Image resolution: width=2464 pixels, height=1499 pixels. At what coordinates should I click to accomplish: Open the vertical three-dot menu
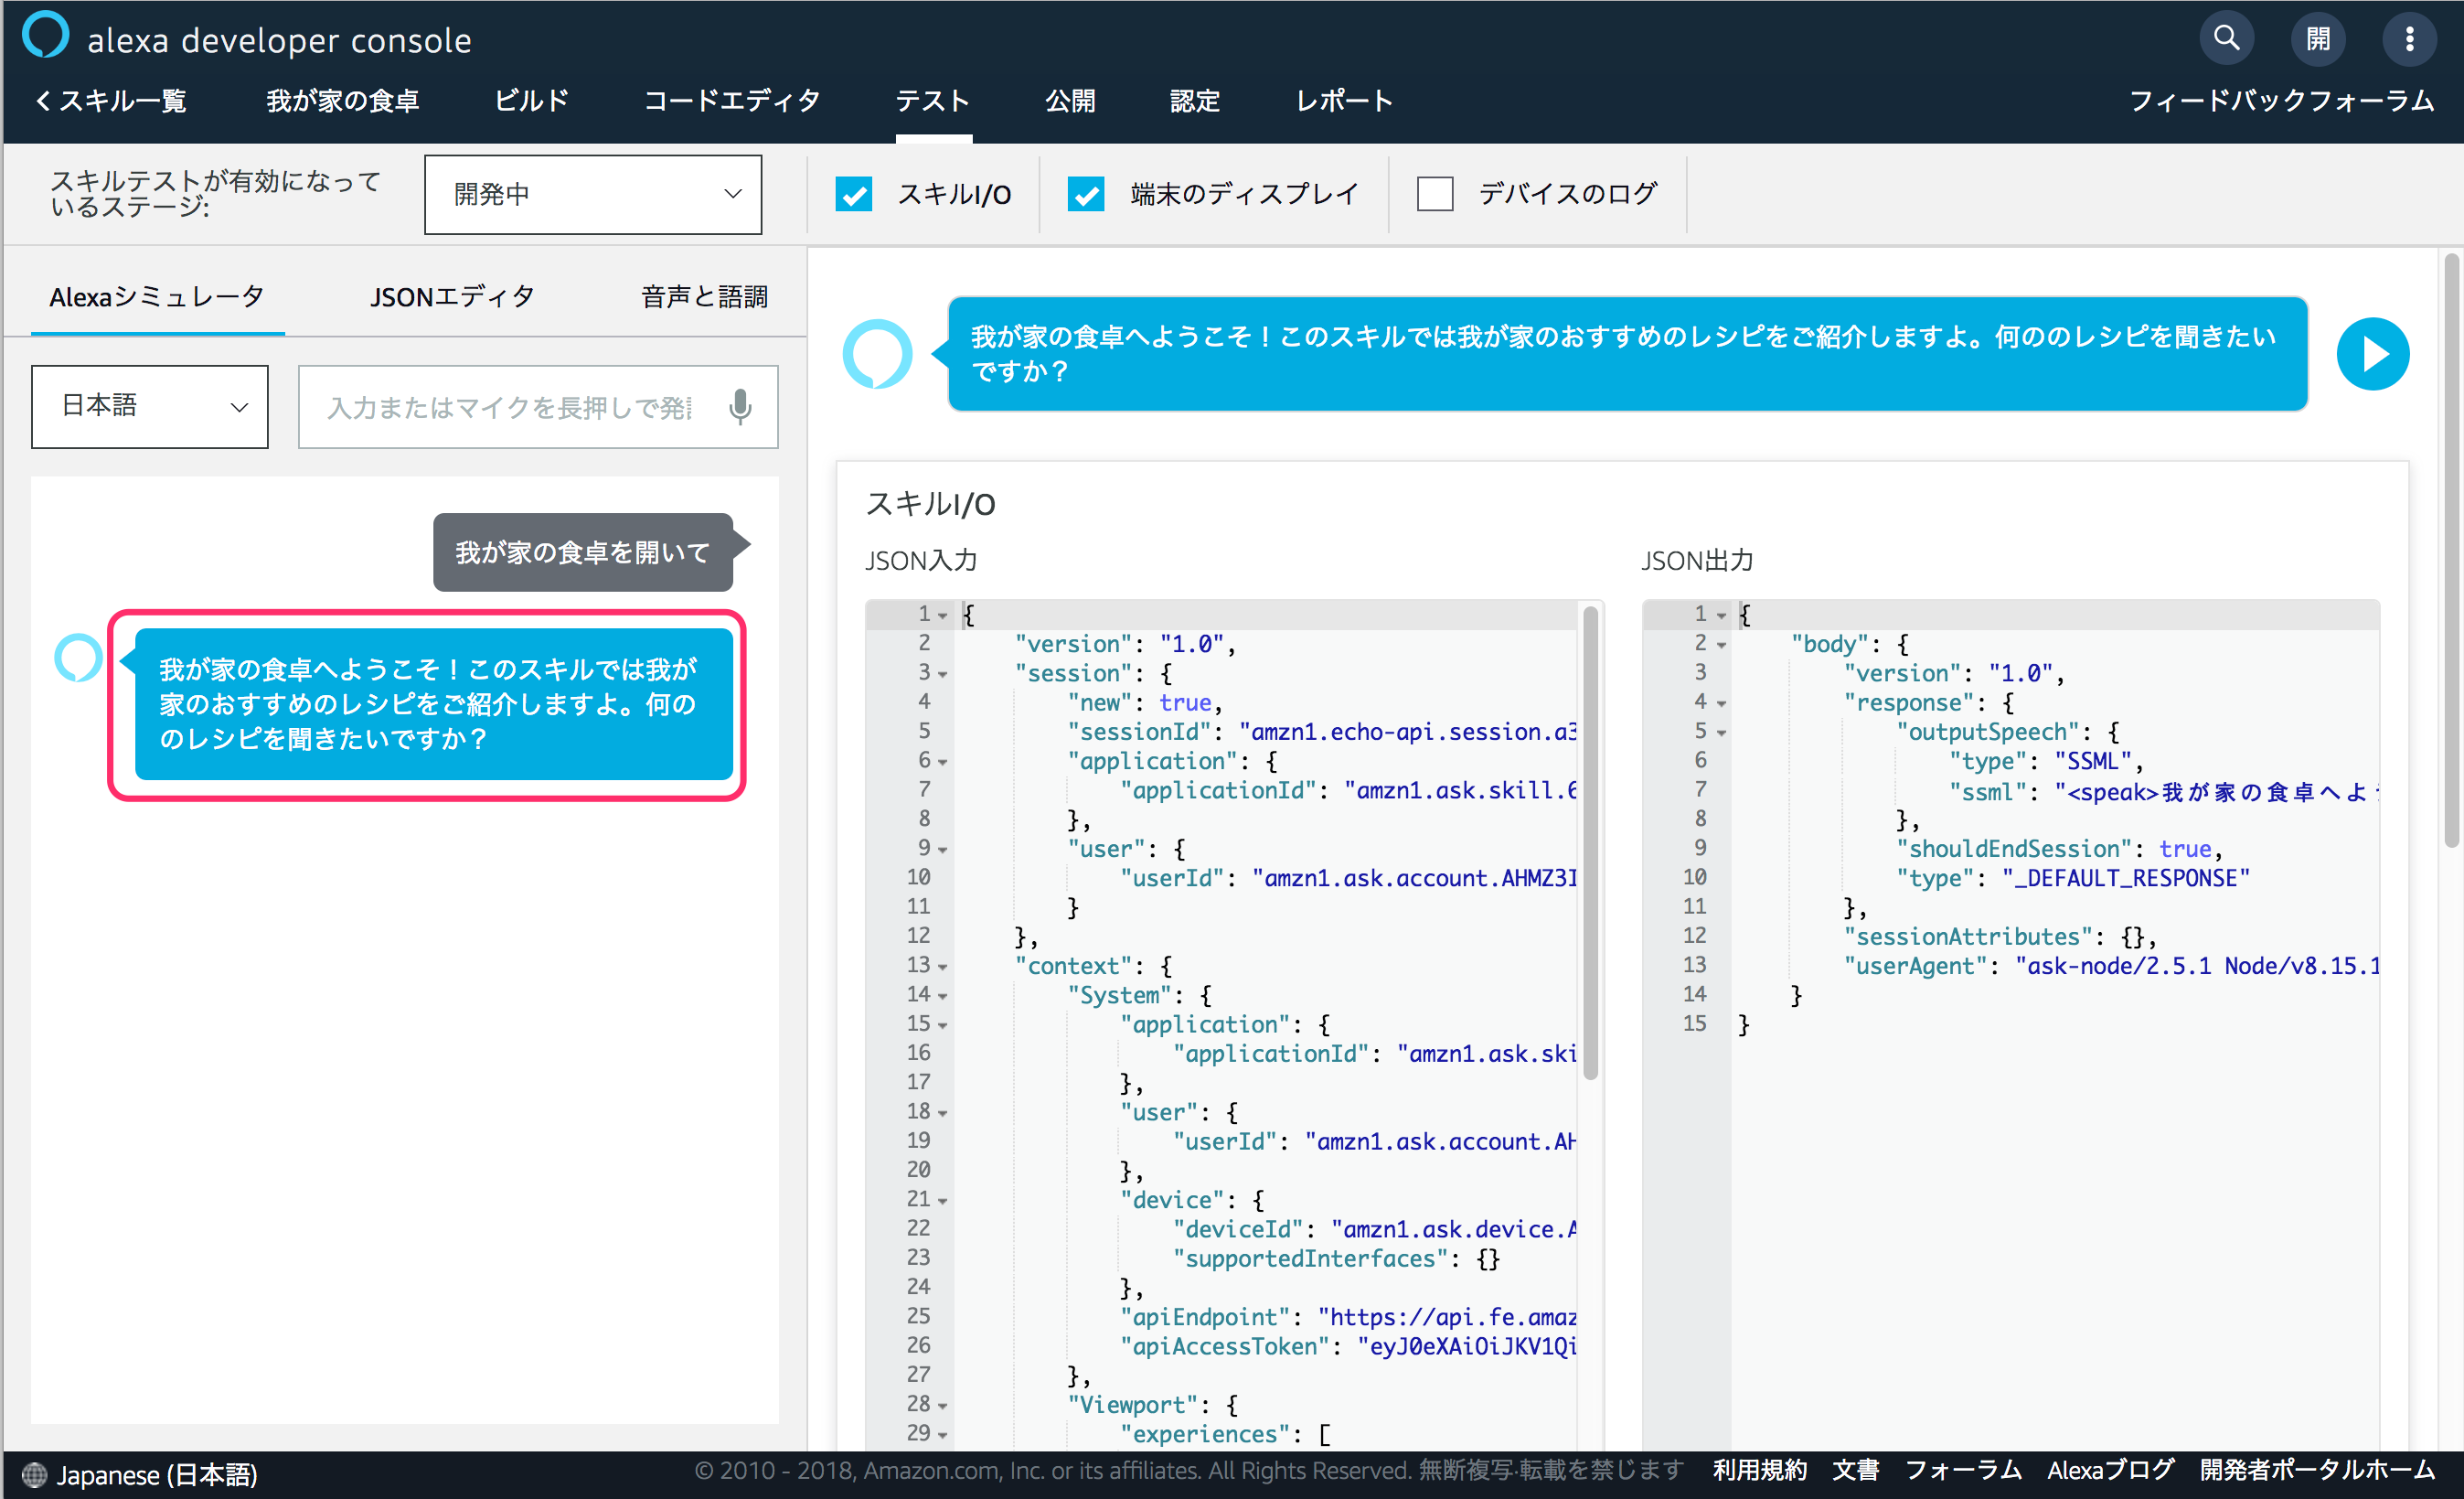coord(2409,39)
